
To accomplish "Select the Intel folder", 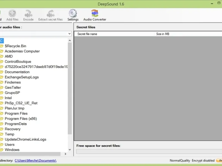I will (8, 98).
